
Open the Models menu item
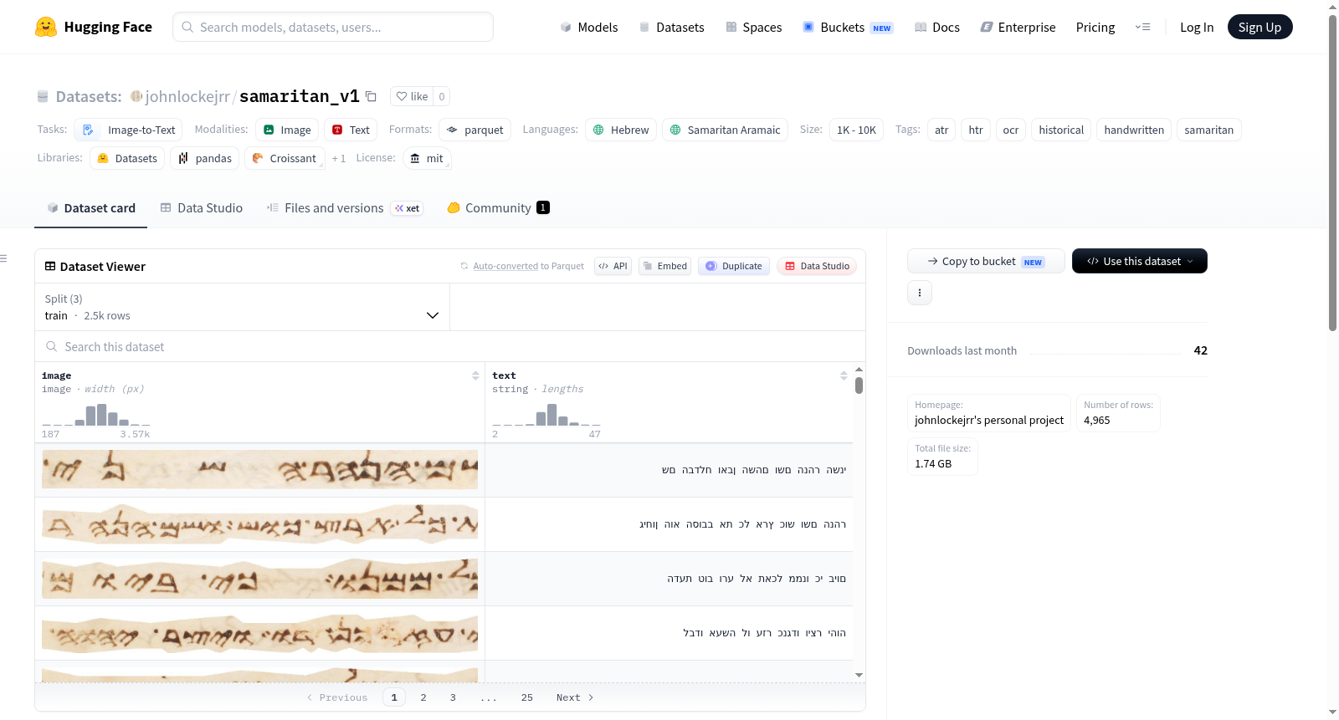point(589,27)
